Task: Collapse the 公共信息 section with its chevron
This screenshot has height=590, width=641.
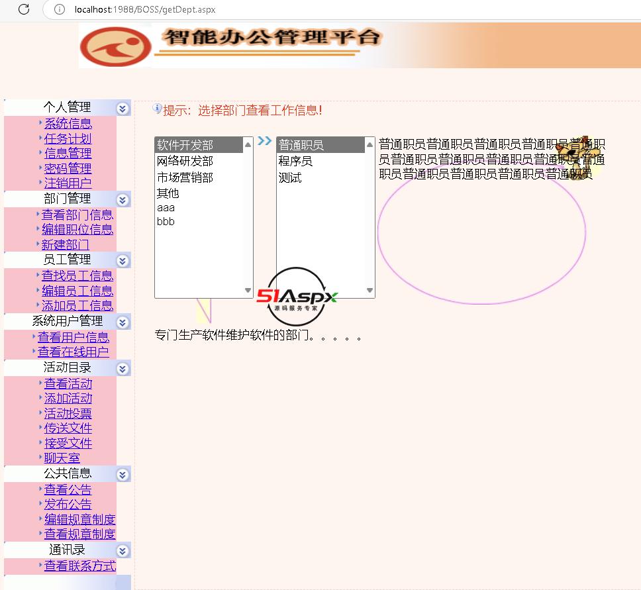Action: tap(123, 475)
